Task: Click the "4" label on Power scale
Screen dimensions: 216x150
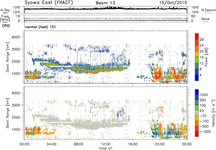Action: coord(200,75)
